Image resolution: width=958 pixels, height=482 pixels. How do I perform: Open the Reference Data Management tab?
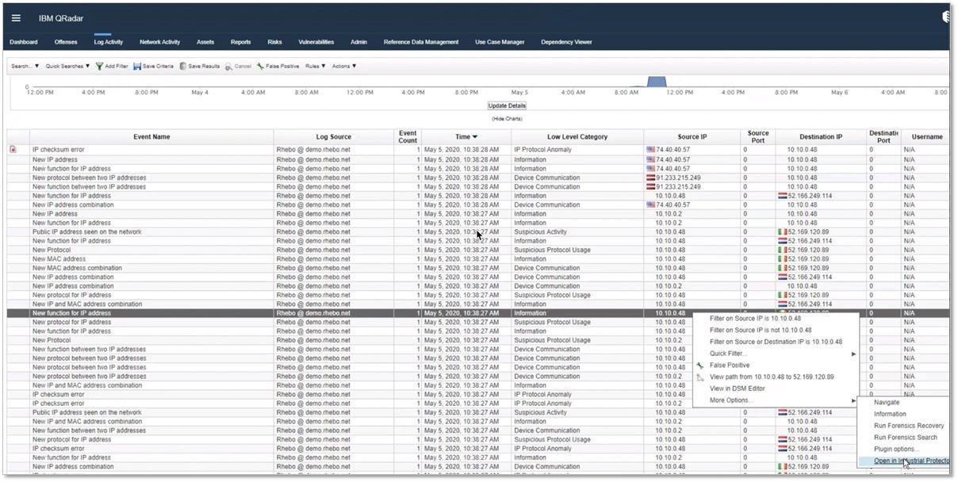click(421, 42)
